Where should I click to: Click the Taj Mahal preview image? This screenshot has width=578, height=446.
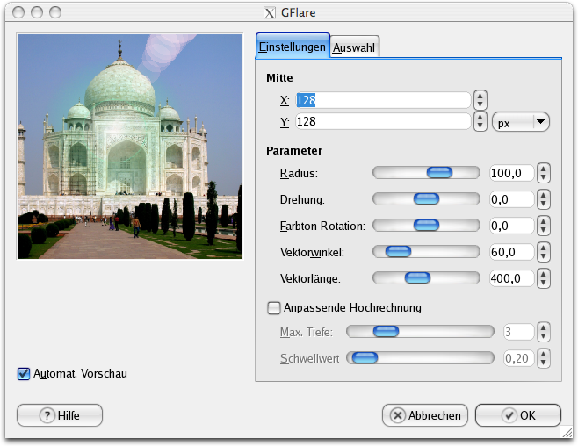pos(129,147)
